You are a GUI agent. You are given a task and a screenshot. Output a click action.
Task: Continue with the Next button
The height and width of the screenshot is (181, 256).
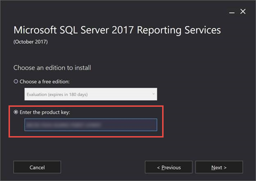219,167
